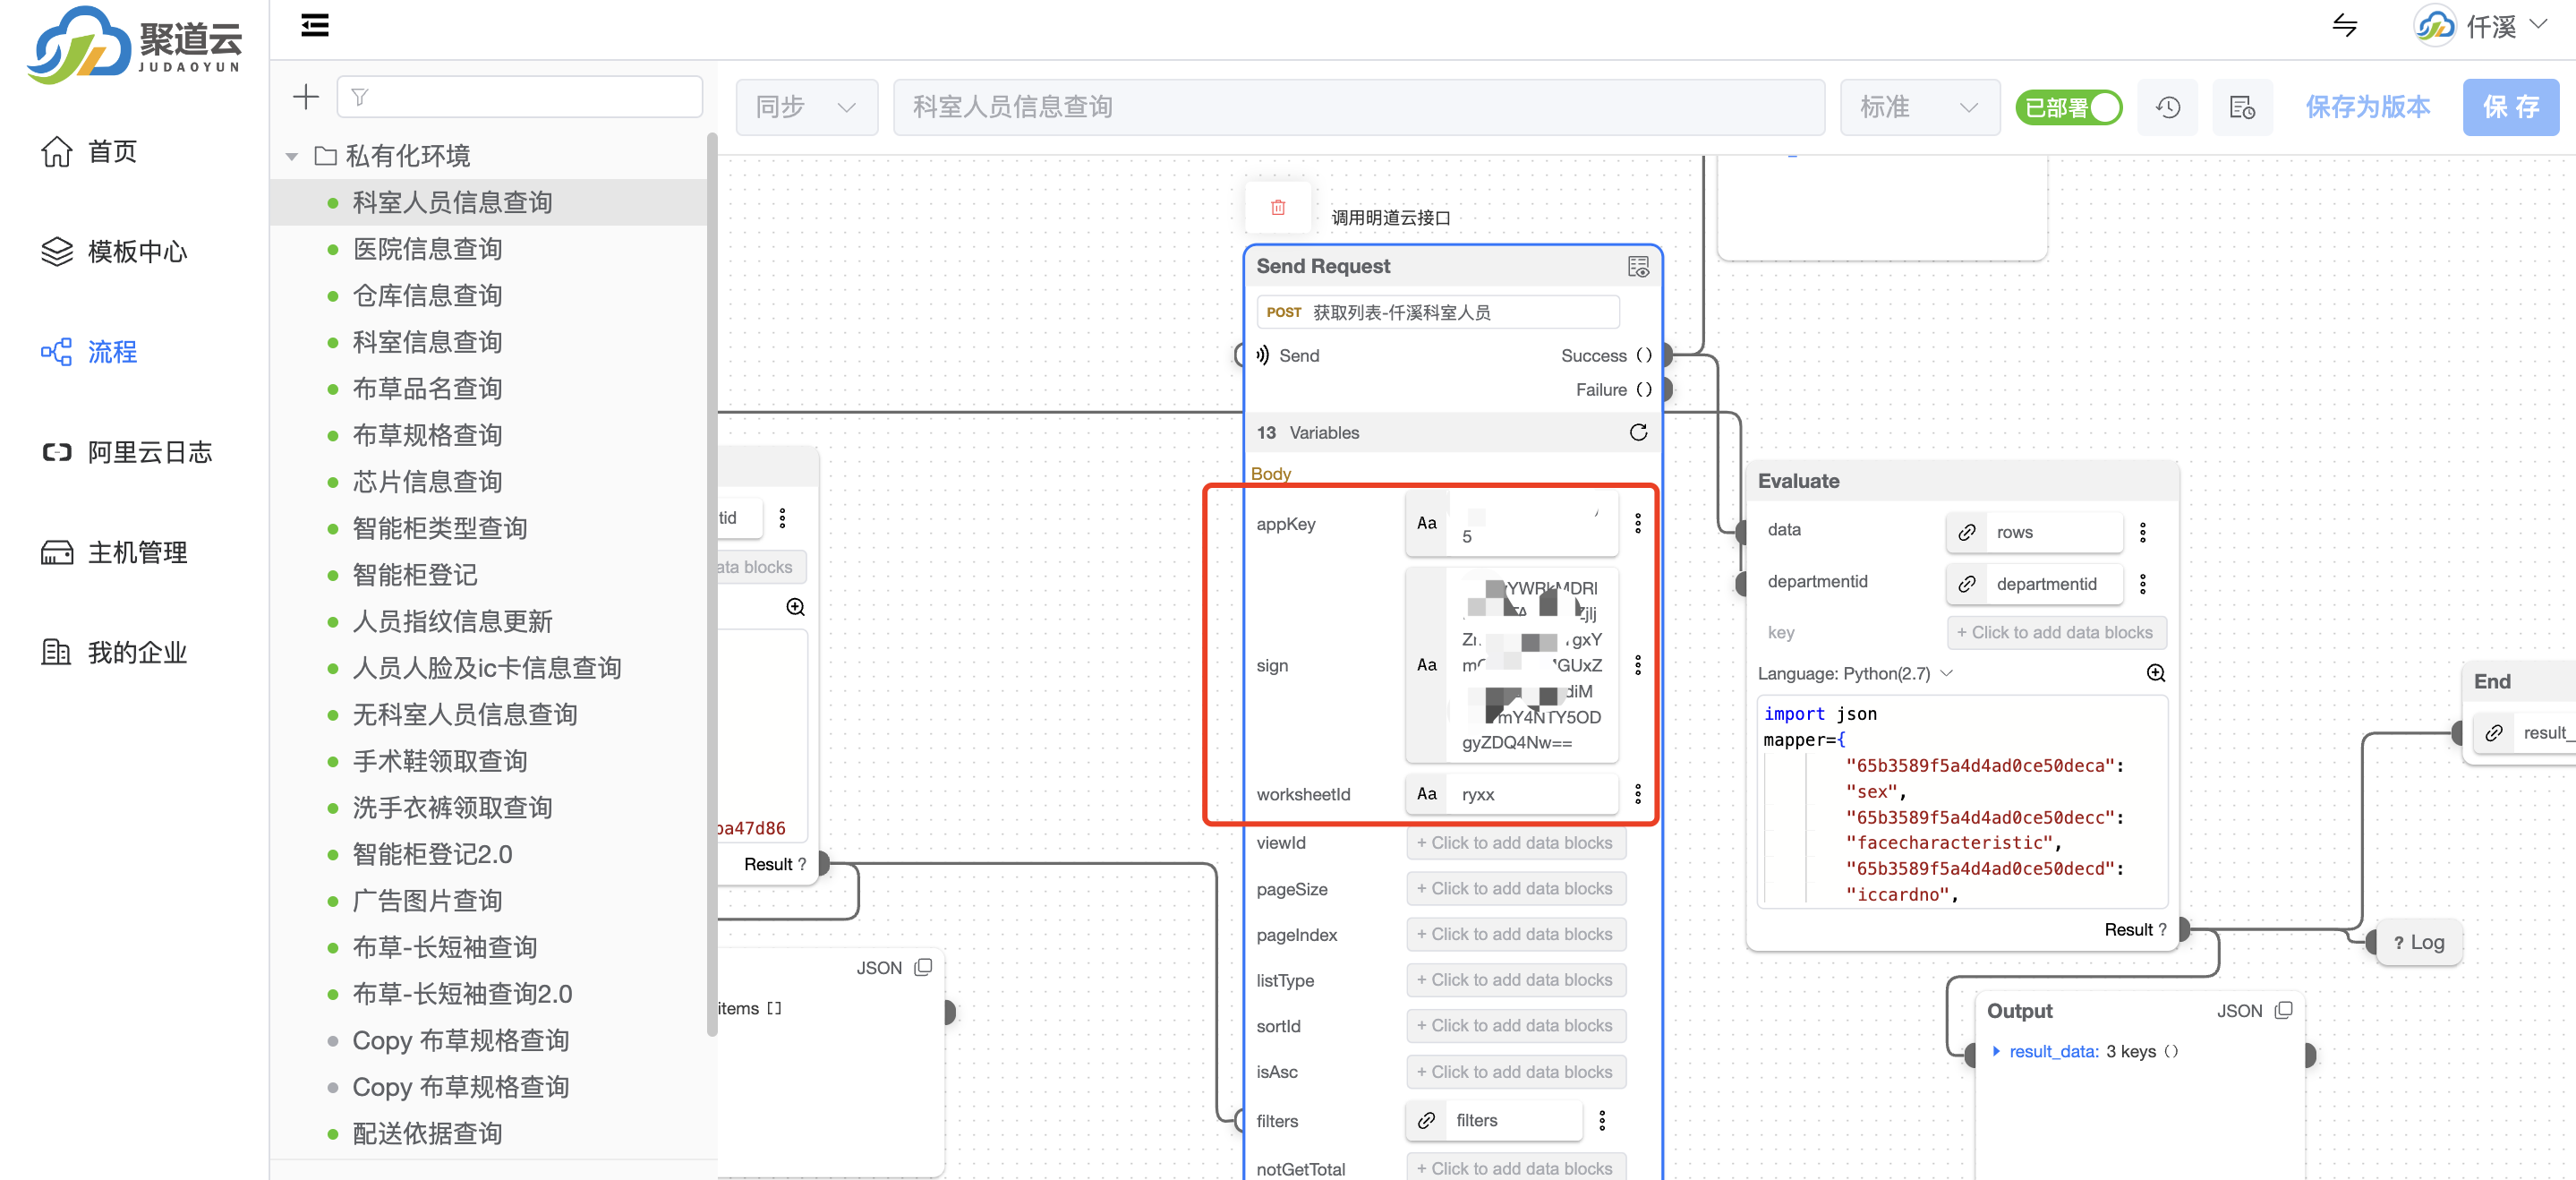Open the 同步 mode dropdown
This screenshot has width=2576, height=1180.
806,107
